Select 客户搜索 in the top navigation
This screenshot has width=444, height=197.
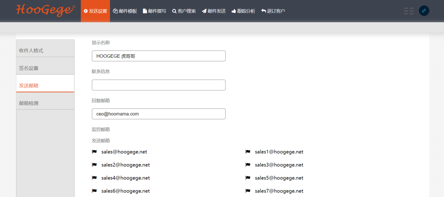(184, 11)
